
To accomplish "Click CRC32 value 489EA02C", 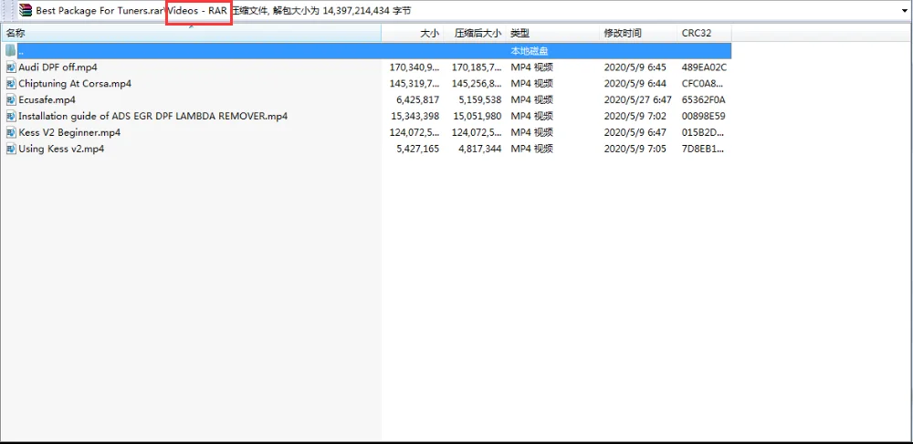I will tap(704, 67).
